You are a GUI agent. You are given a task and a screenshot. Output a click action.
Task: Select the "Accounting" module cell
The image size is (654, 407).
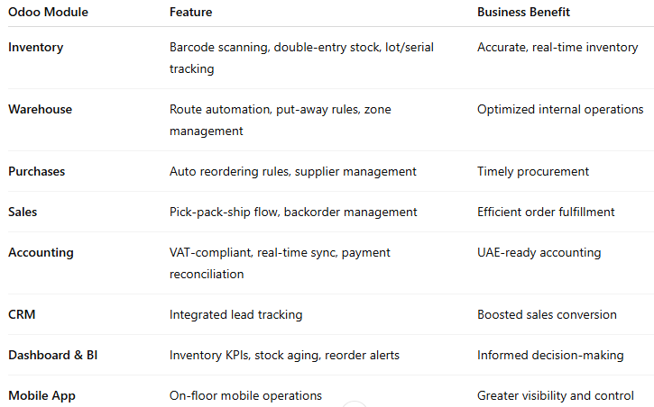pyautogui.click(x=41, y=253)
